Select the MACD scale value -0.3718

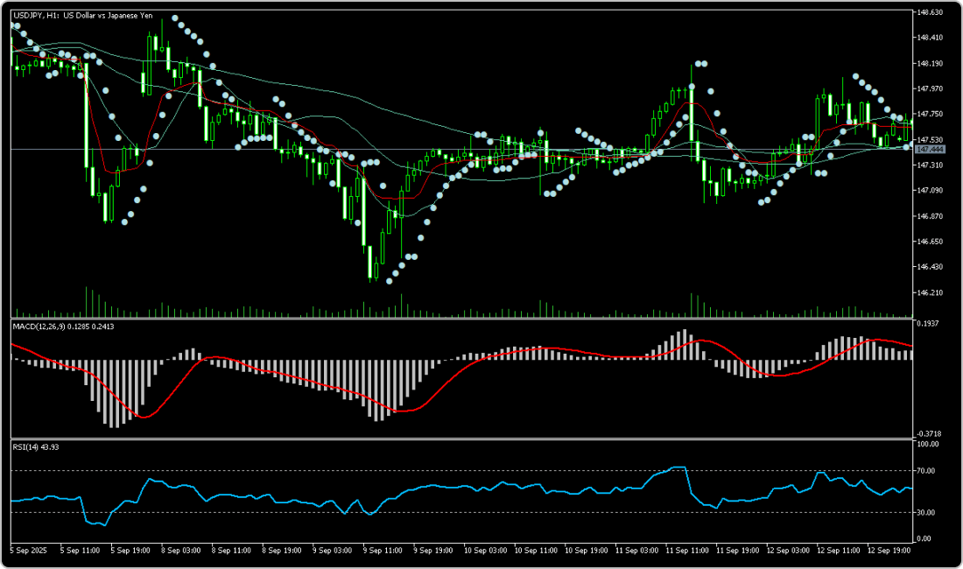click(x=928, y=433)
